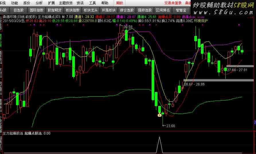
Task: Click the 主力起爆股池 sub-indicator name
Action: point(13,133)
